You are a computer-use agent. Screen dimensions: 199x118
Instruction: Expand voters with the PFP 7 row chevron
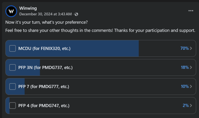tap(191, 86)
